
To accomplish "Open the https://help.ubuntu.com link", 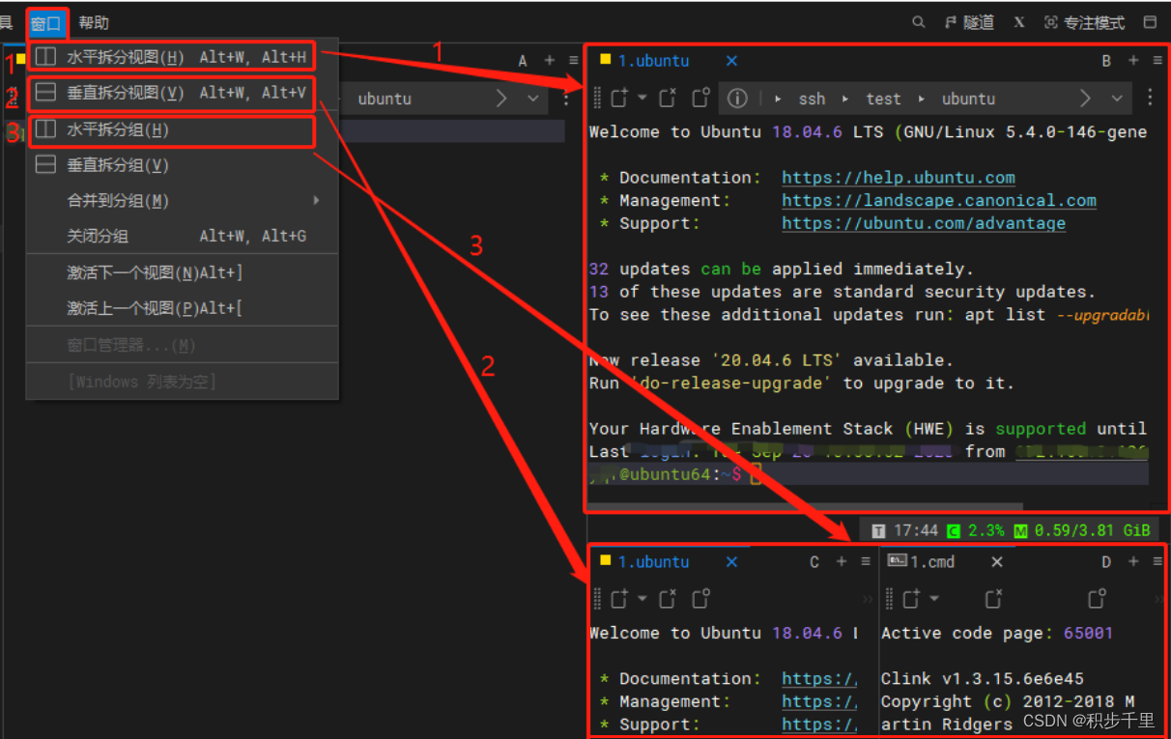I will [899, 178].
